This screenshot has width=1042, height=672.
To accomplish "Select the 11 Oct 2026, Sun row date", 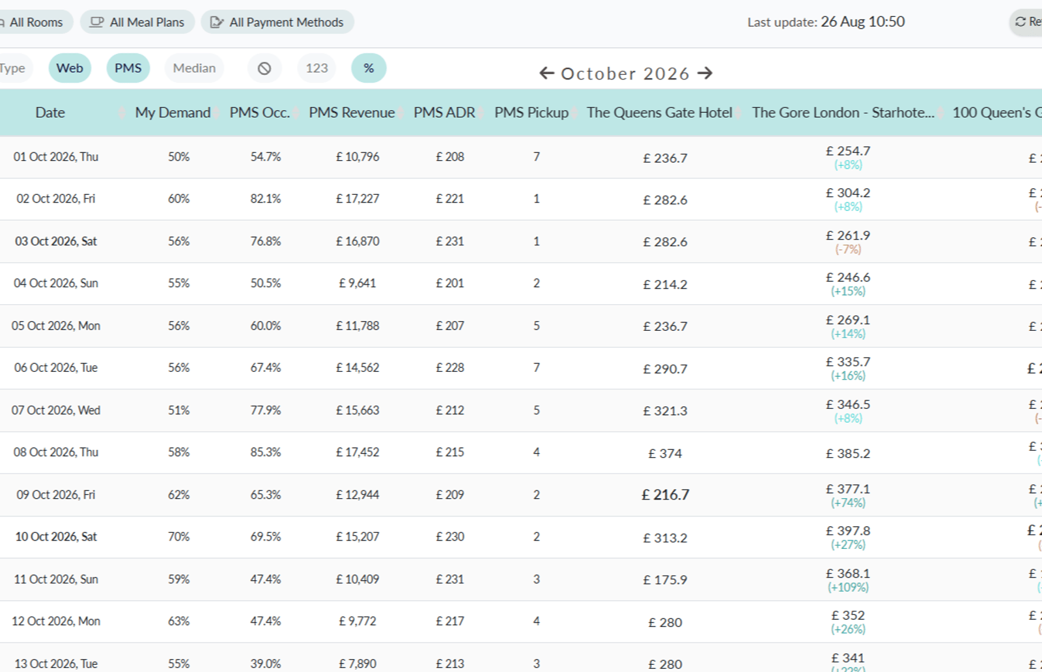I will coord(56,580).
